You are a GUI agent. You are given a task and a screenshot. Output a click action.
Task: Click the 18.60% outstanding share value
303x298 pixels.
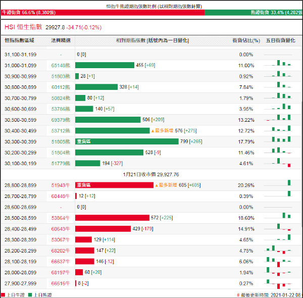tap(246, 218)
